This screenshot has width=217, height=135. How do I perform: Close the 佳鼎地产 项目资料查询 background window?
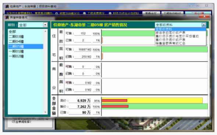(206, 6)
